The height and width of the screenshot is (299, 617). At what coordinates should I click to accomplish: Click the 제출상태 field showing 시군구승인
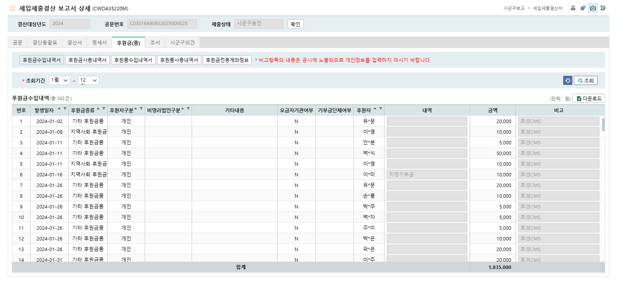(259, 24)
